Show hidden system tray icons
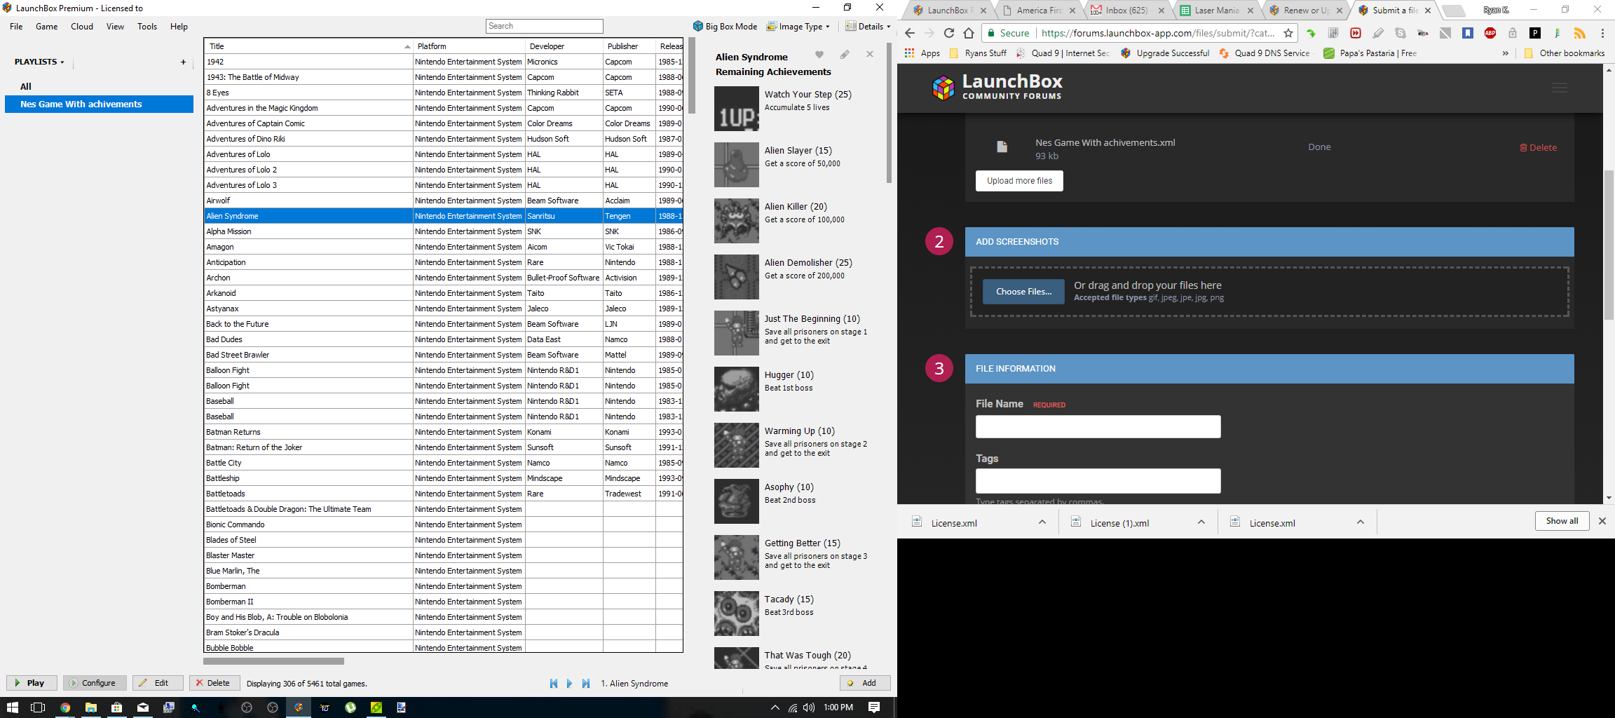Screen dimensions: 1615x718 tap(775, 707)
